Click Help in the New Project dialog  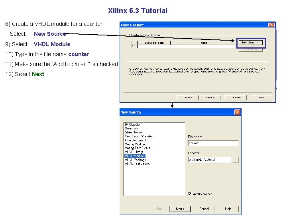(261, 98)
